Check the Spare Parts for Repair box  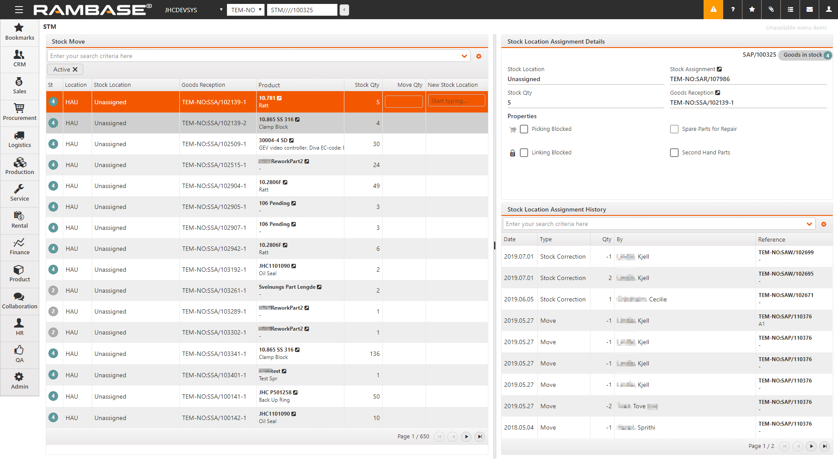674,129
